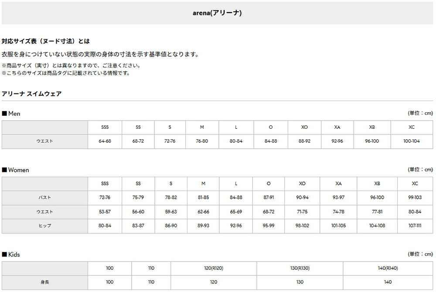Click the Kids height value 140
436x292 pixels.
388,282
